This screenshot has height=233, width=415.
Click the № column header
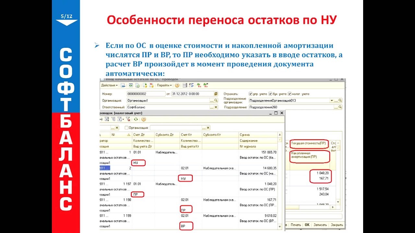click(x=121, y=135)
